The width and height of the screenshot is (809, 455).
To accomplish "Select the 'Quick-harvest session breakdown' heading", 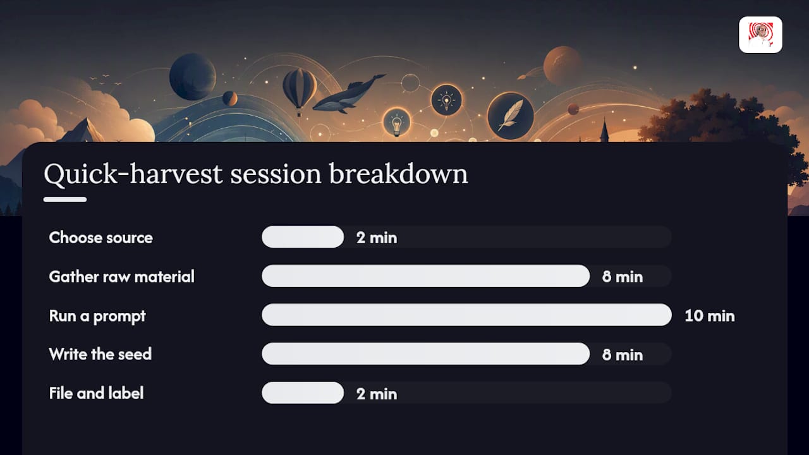I will [x=256, y=174].
